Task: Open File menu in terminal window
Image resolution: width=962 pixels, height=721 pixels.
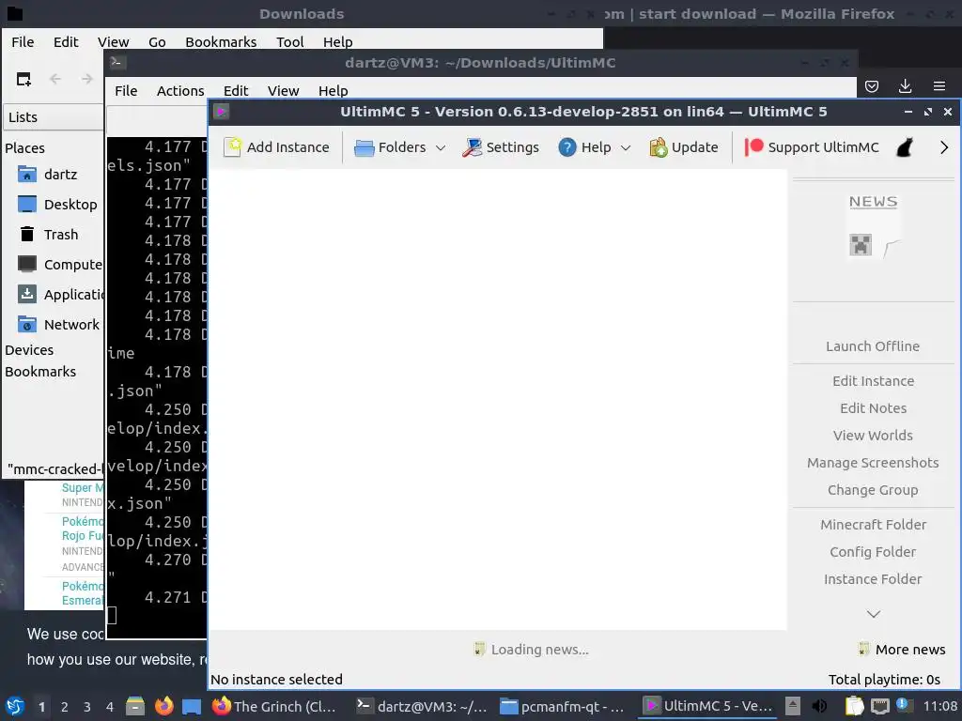Action: click(126, 91)
